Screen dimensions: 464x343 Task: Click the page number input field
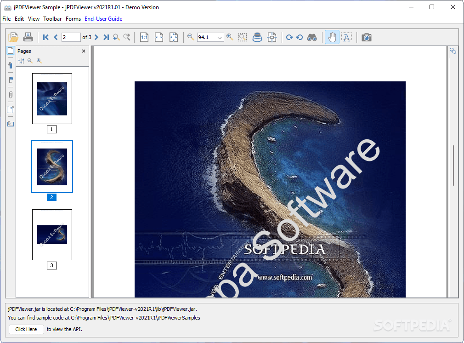71,37
